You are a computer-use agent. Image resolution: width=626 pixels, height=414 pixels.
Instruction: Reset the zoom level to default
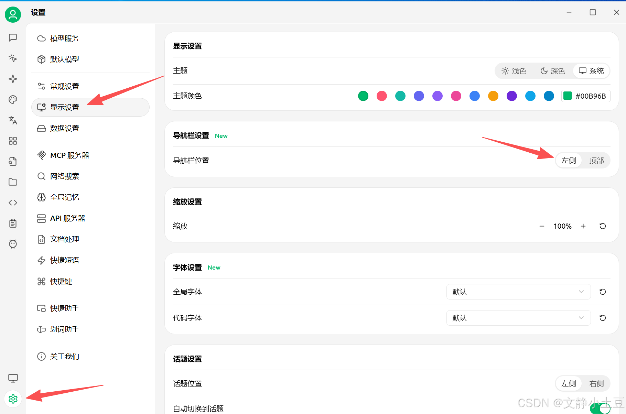[x=603, y=226]
